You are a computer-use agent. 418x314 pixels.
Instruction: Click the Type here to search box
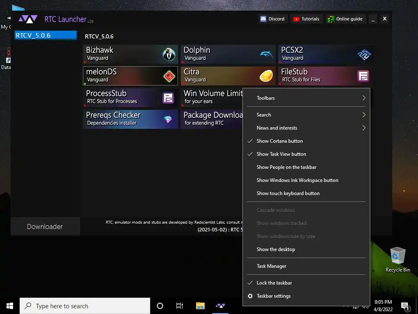85,306
